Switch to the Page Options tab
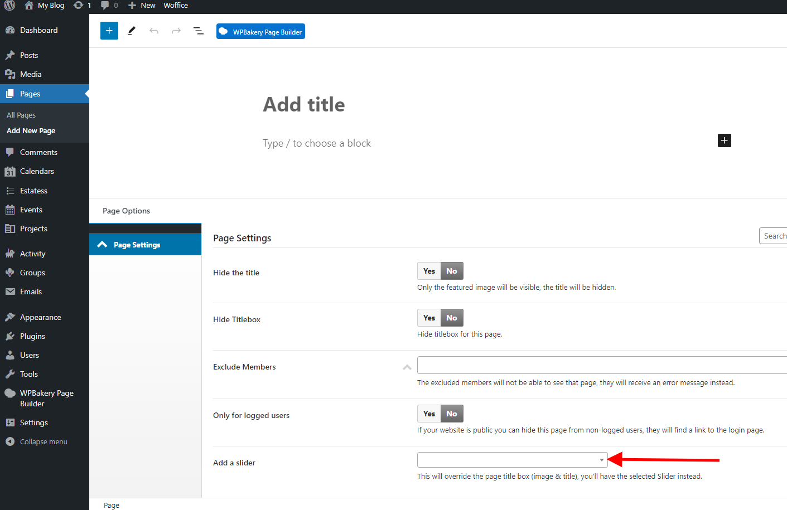Image resolution: width=787 pixels, height=510 pixels. click(x=126, y=211)
